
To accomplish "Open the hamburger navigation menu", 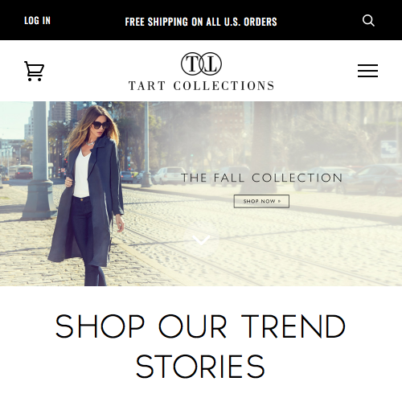I will pyautogui.click(x=367, y=71).
